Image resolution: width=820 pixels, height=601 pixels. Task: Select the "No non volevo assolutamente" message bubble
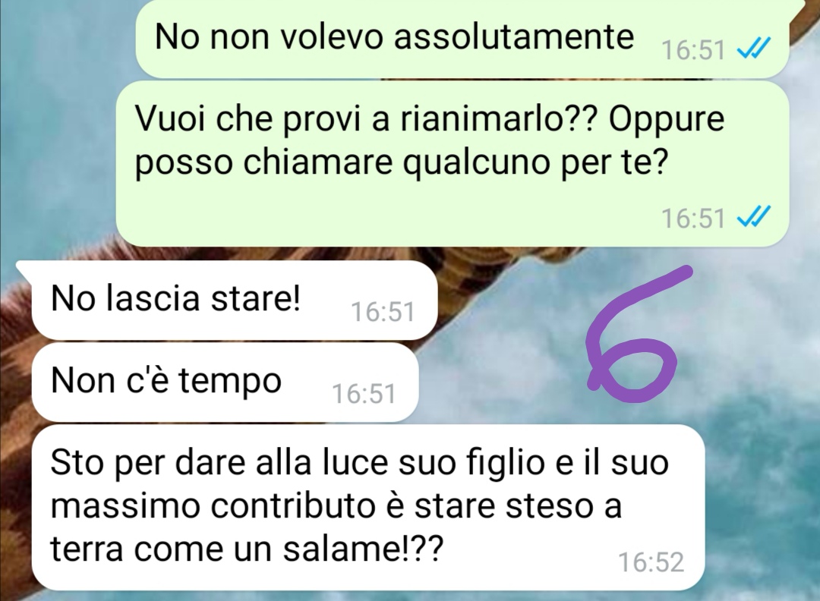(462, 39)
